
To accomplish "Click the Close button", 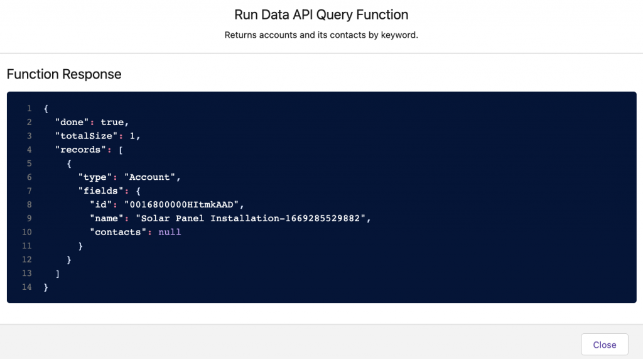I will (604, 345).
